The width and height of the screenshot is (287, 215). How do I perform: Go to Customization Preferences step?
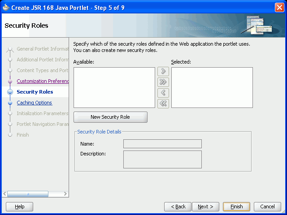coord(43,81)
